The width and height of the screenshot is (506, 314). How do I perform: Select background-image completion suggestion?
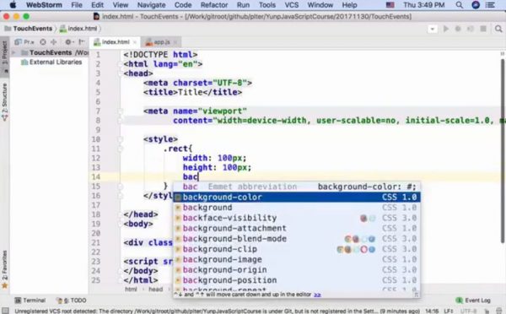pyautogui.click(x=297, y=259)
